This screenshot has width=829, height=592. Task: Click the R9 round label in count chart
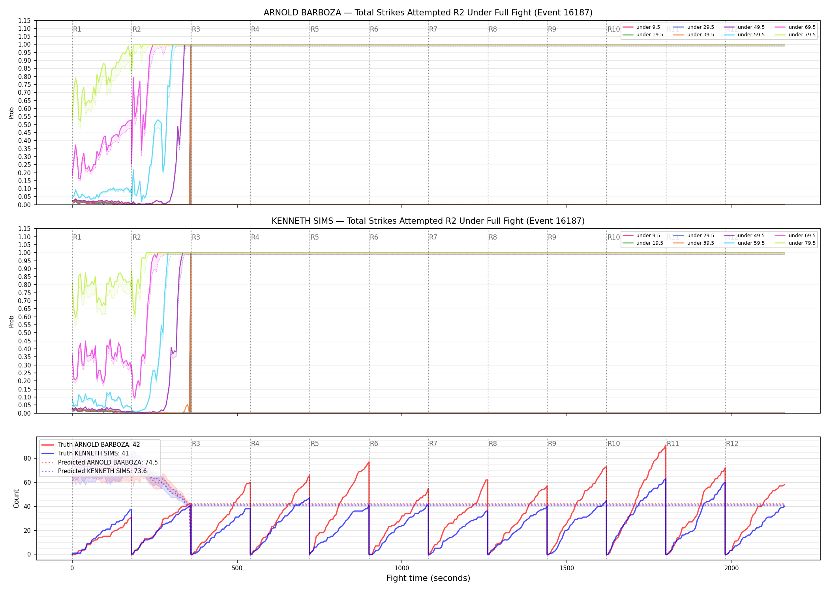tap(552, 444)
